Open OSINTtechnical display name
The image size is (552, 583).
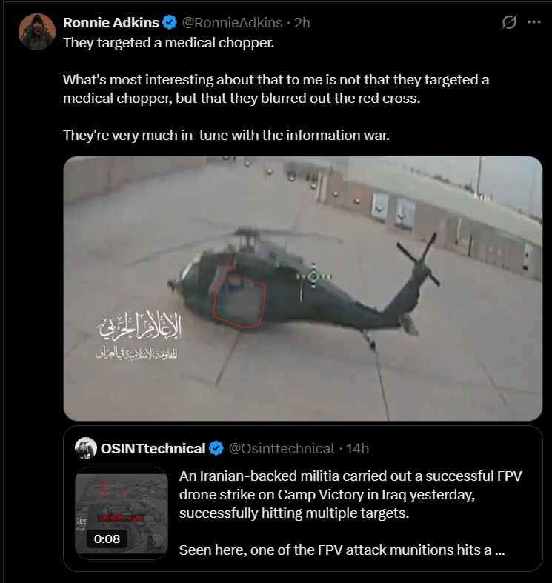click(153, 448)
